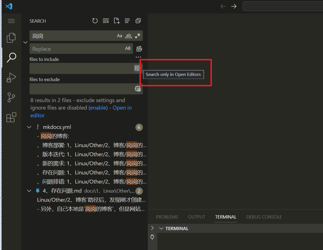
Task: Open the Extensions view
Action: point(11,117)
